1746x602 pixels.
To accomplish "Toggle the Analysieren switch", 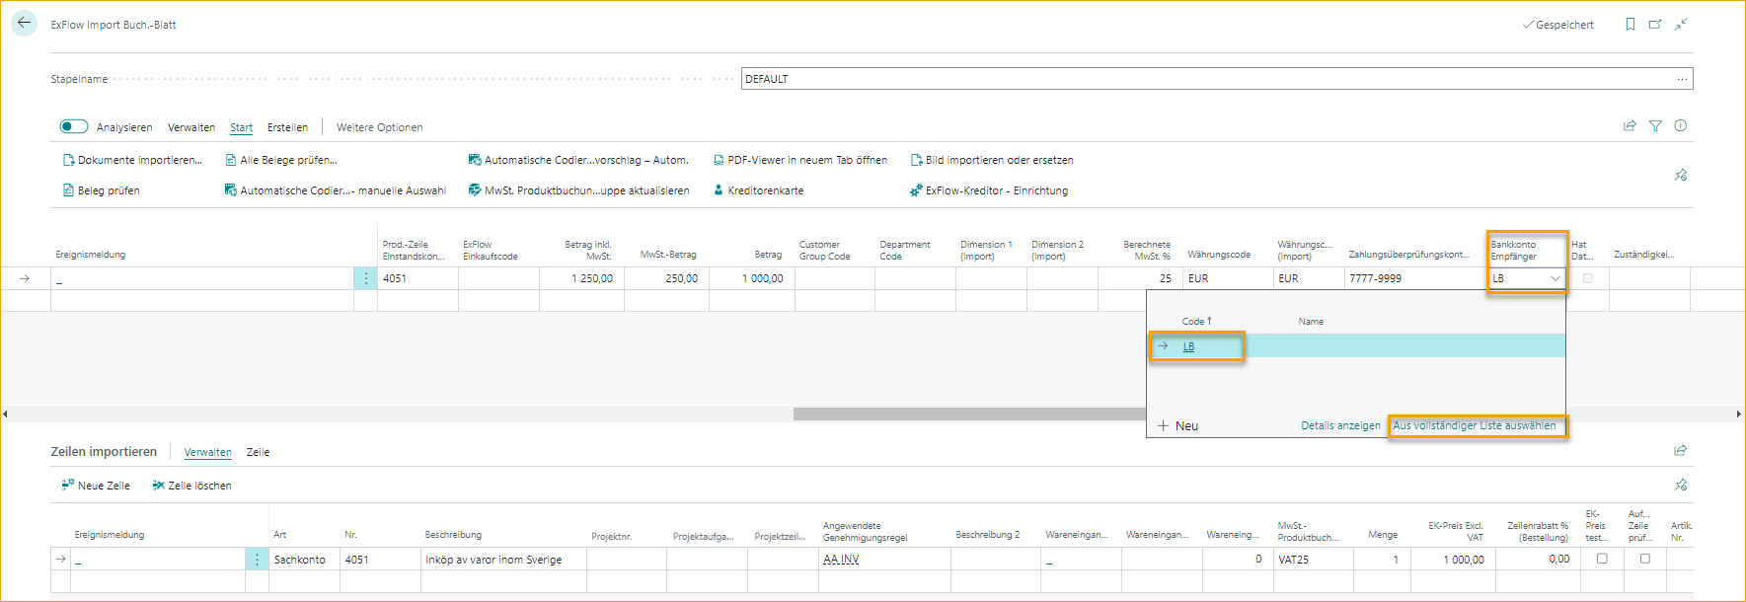I will click(74, 126).
